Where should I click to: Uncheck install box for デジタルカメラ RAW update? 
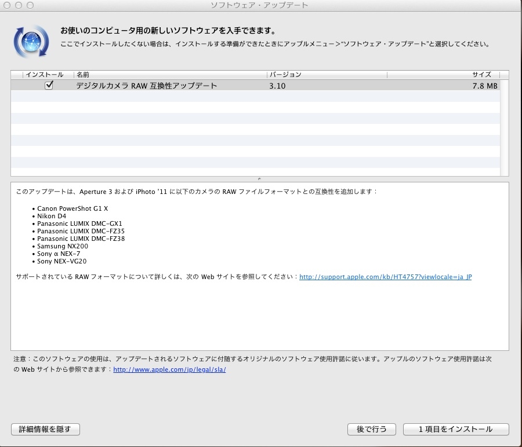[49, 86]
